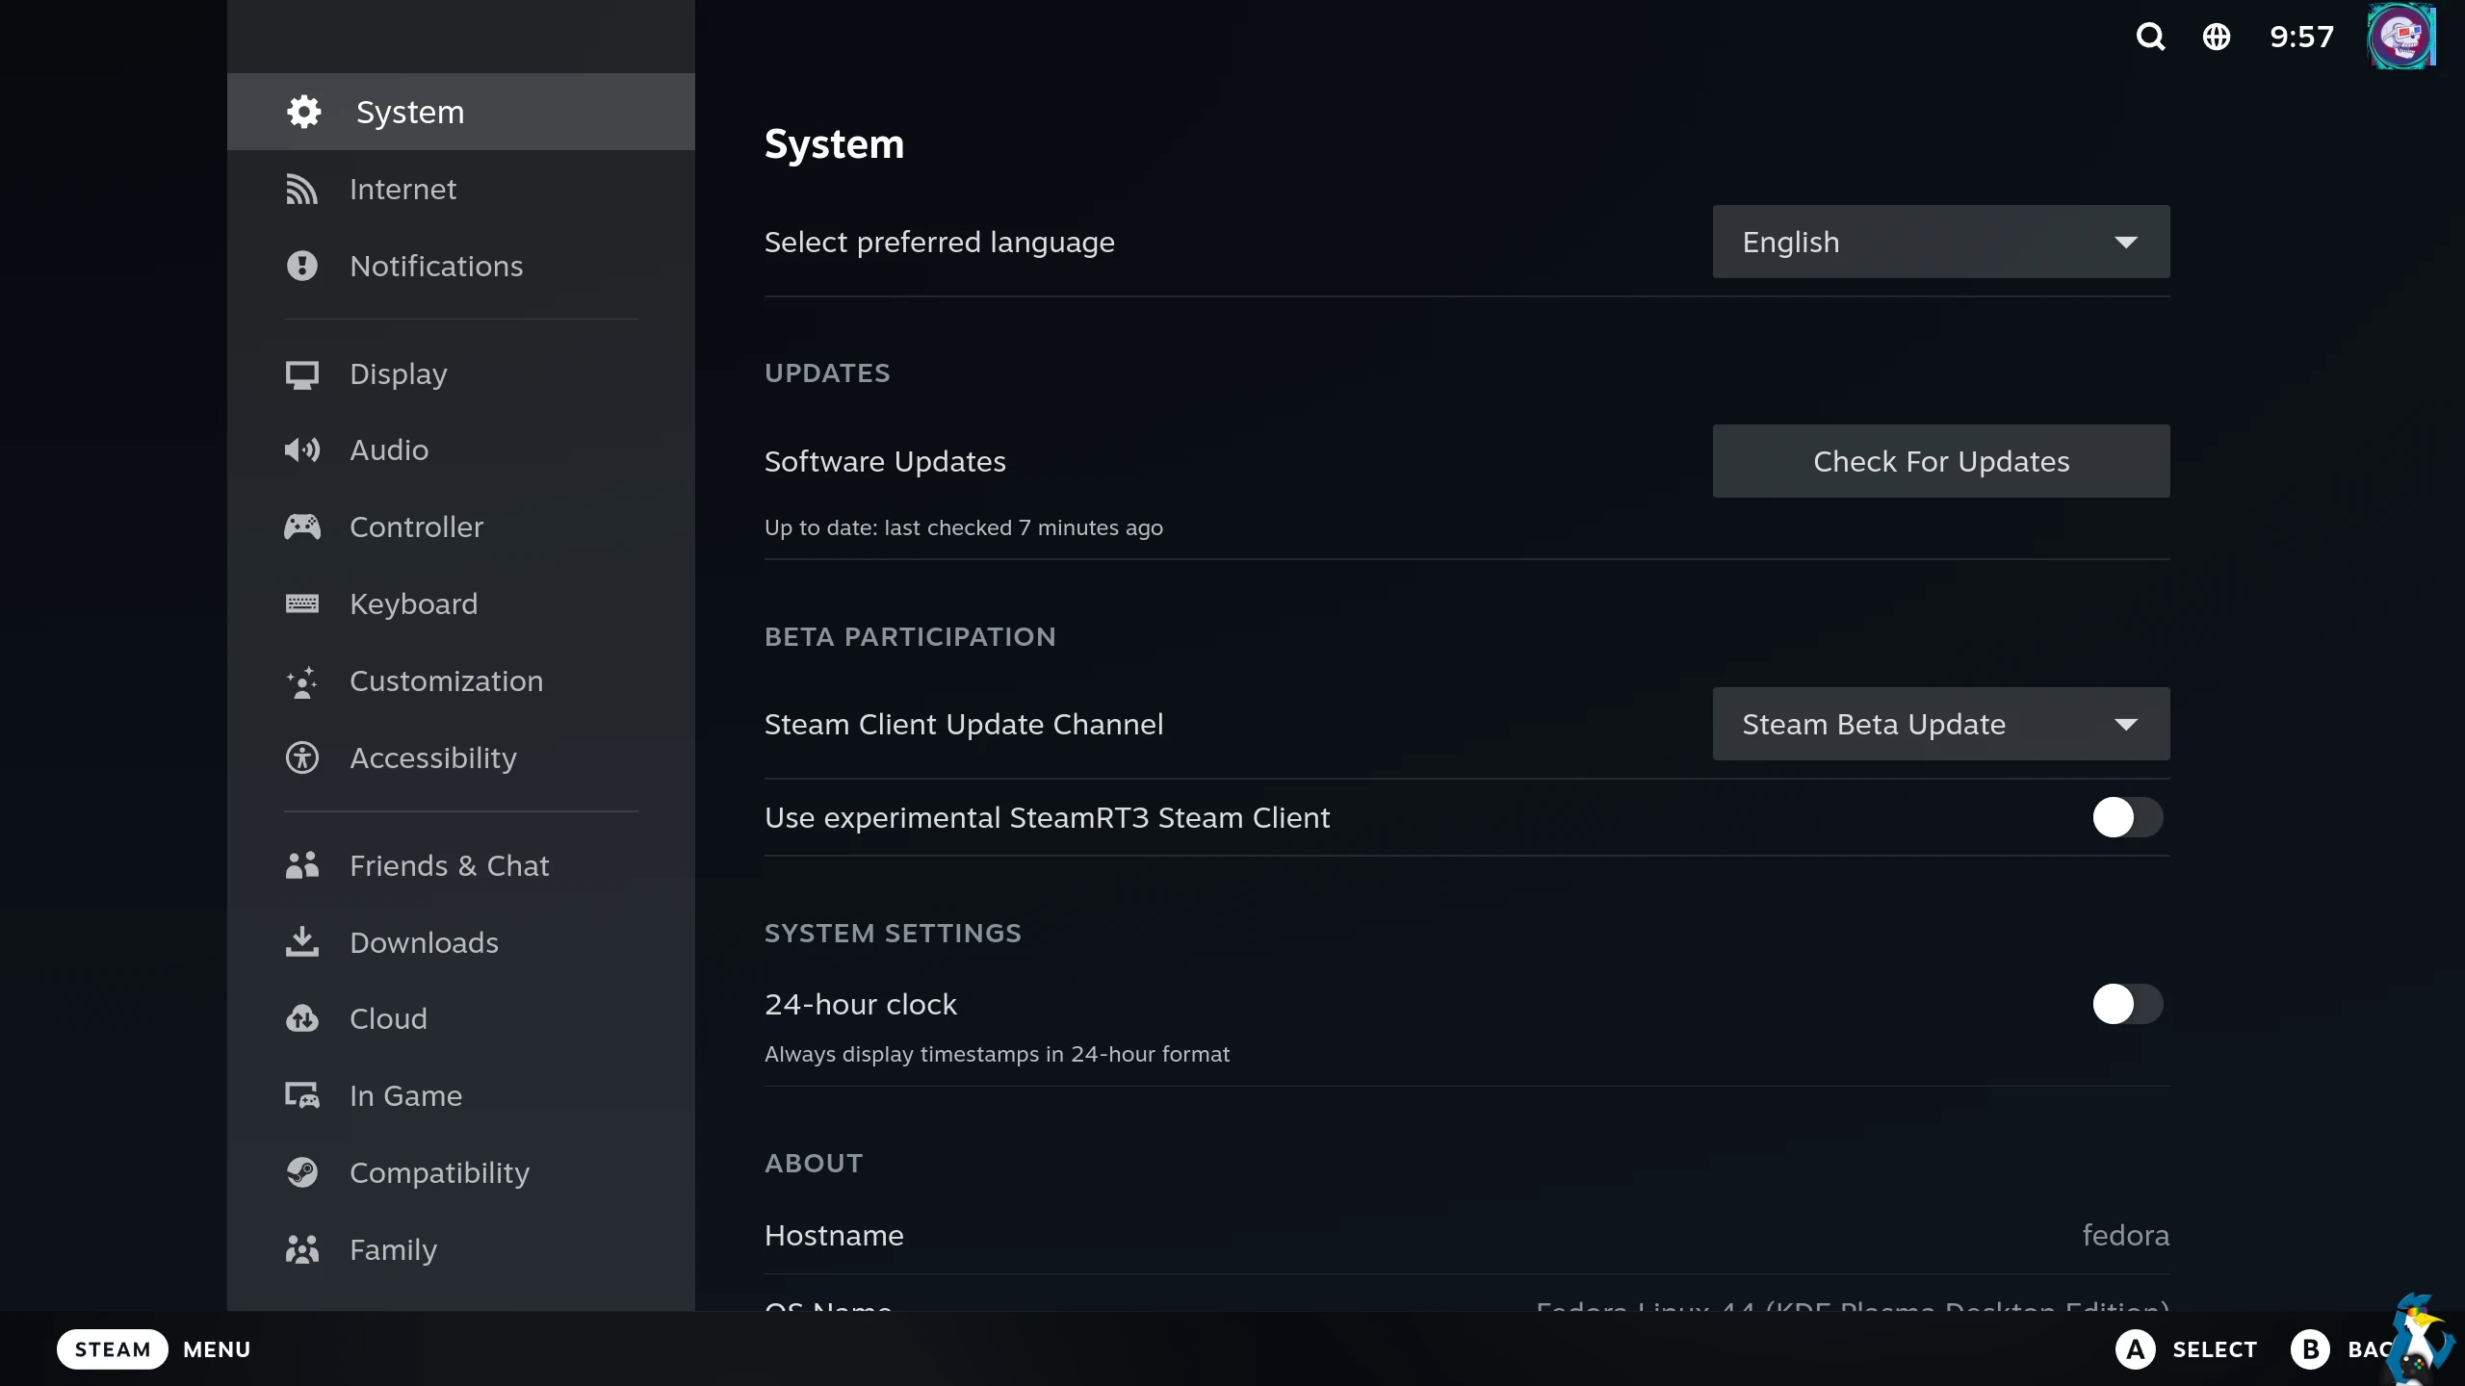This screenshot has height=1386, width=2465.
Task: Click the Display monitor icon
Action: (302, 374)
